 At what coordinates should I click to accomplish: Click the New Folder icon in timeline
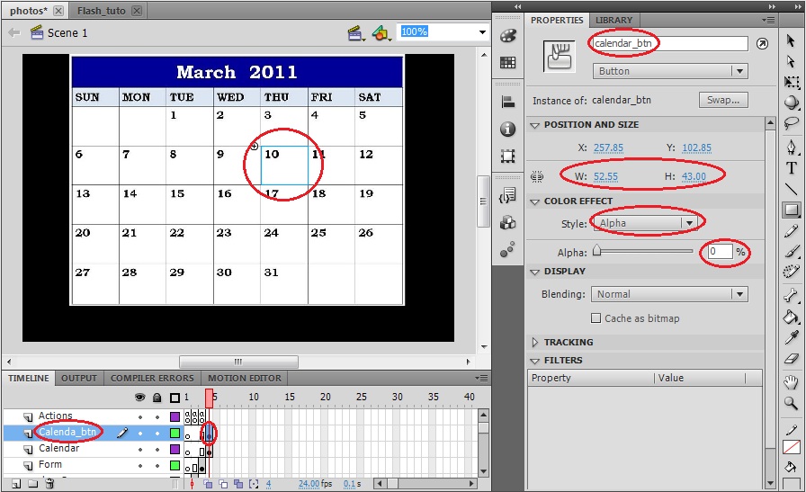33,484
